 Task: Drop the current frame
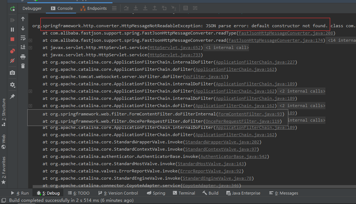(164, 8)
